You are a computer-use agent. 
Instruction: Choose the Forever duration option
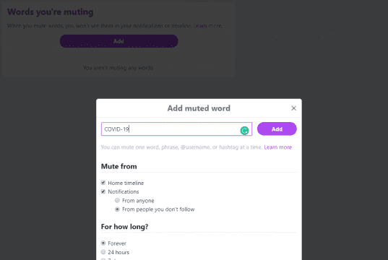(103, 243)
